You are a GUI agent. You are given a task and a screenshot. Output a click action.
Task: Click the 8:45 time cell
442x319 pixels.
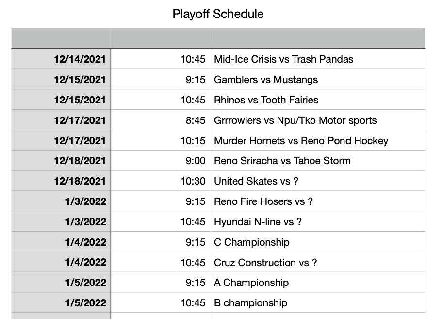(196, 120)
